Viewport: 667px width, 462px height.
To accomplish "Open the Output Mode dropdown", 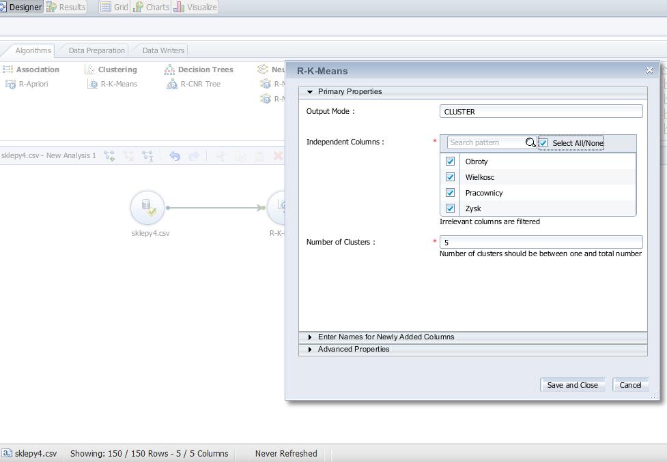I will coord(541,112).
